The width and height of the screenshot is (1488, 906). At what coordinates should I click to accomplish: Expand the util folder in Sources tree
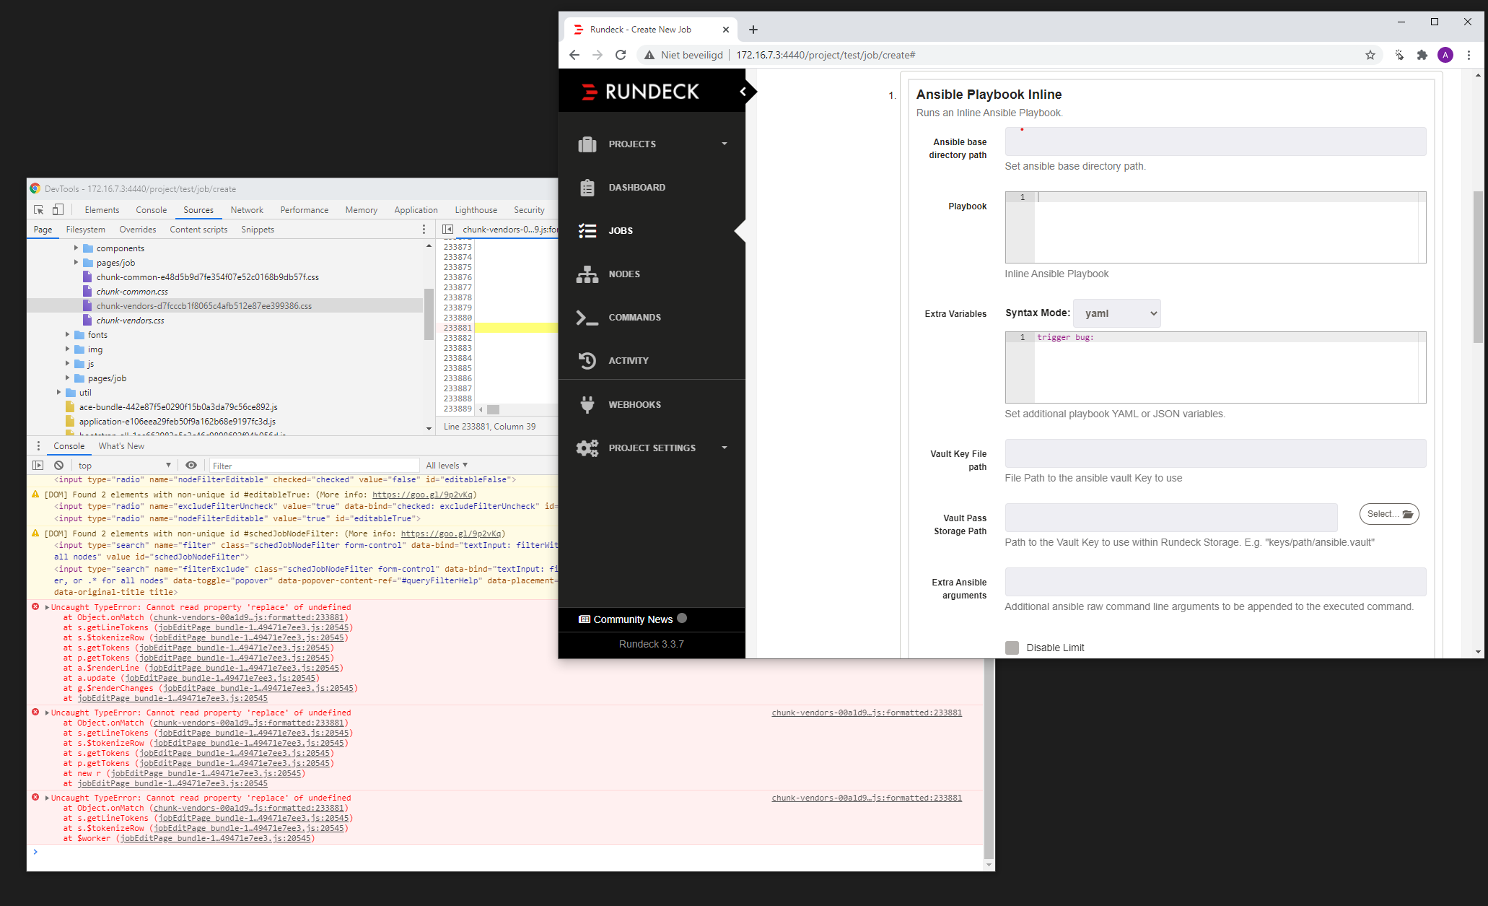[59, 392]
